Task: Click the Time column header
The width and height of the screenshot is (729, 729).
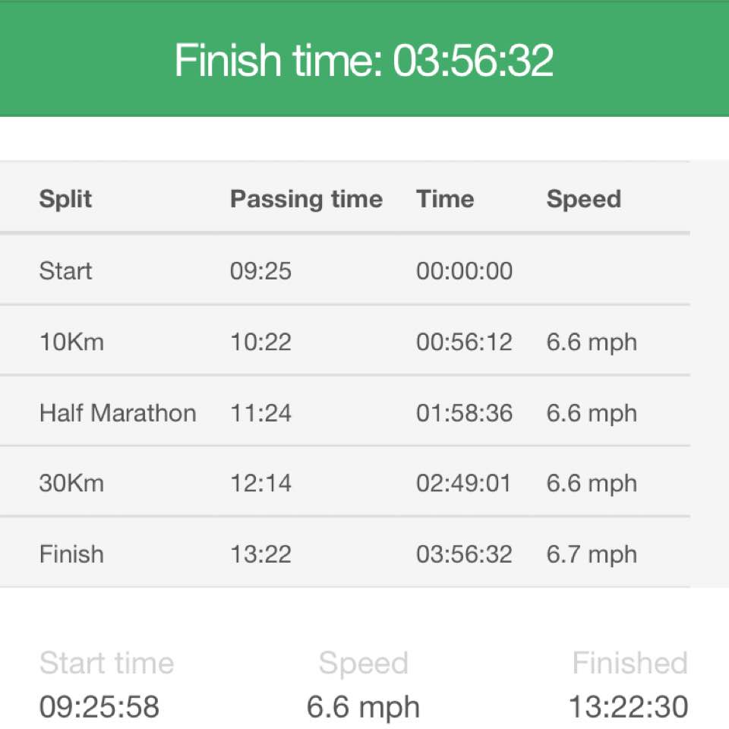Action: pos(445,199)
